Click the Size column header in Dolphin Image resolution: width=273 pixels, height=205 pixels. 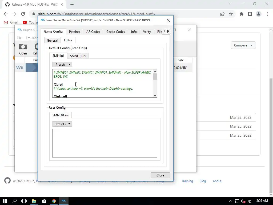[181, 60]
